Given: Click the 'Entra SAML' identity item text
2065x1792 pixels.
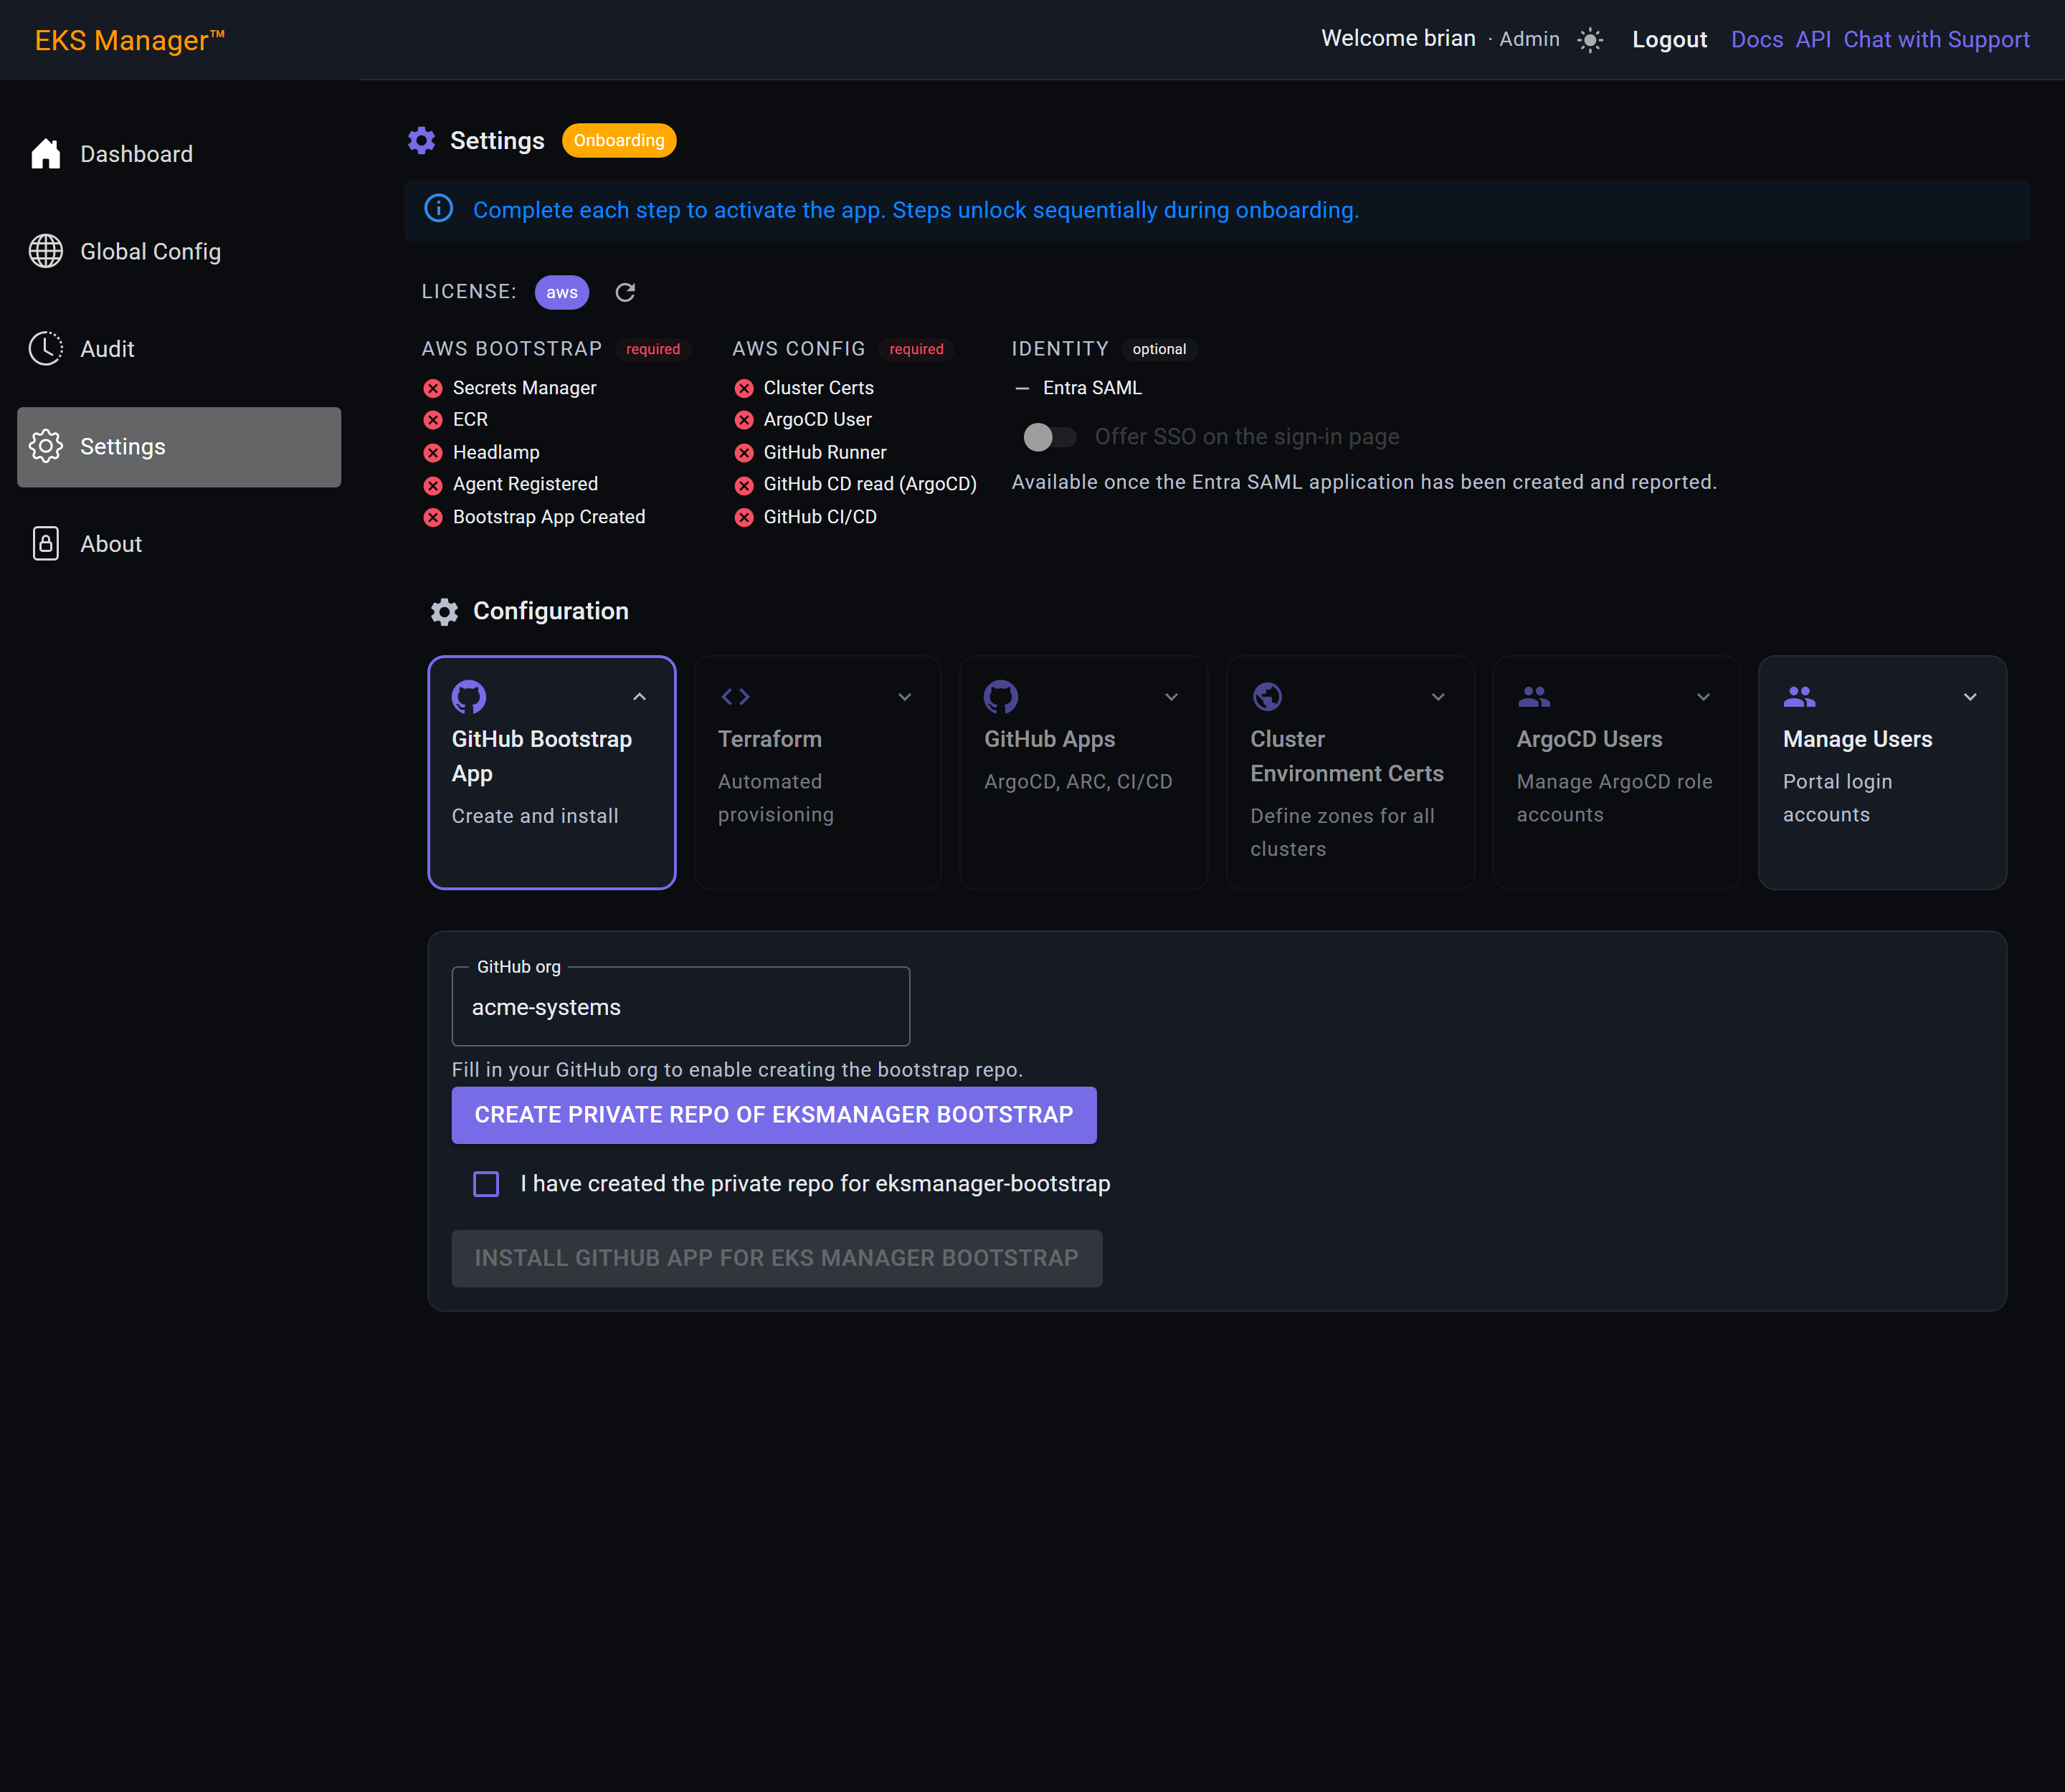Looking at the screenshot, I should 1091,388.
